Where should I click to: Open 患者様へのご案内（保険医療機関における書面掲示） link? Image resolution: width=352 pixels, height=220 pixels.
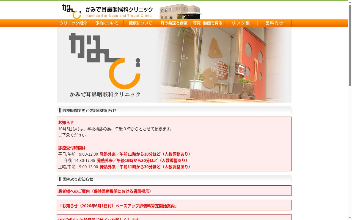[x=105, y=191]
